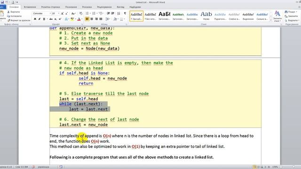Open the Файл tab
Viewport: 301px width, 169px height.
3,7
